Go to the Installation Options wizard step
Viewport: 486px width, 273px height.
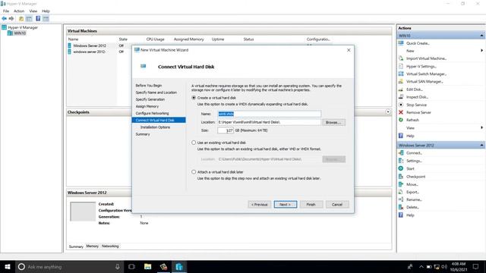tap(155, 127)
